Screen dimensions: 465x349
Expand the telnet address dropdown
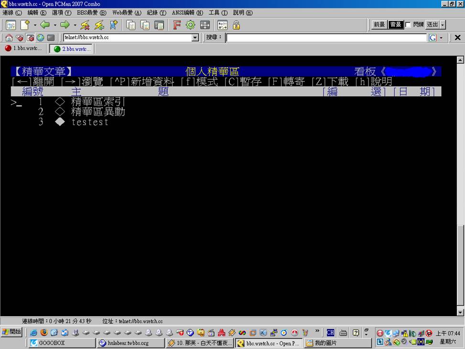coord(195,38)
